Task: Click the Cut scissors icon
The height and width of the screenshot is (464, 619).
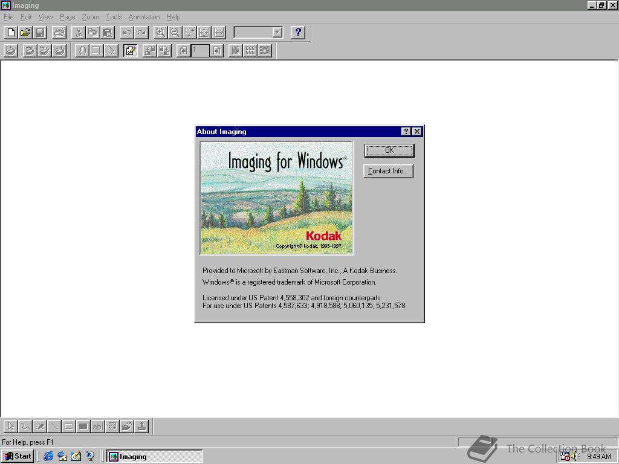Action: click(x=79, y=33)
